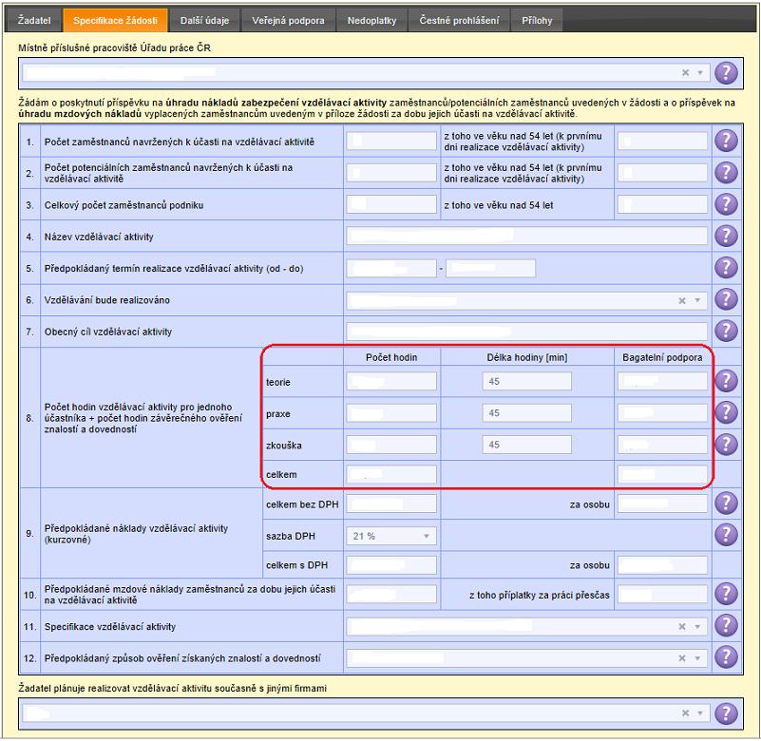This screenshot has height=741, width=761.
Task: Open the Přílohy tab
Action: pos(537,20)
